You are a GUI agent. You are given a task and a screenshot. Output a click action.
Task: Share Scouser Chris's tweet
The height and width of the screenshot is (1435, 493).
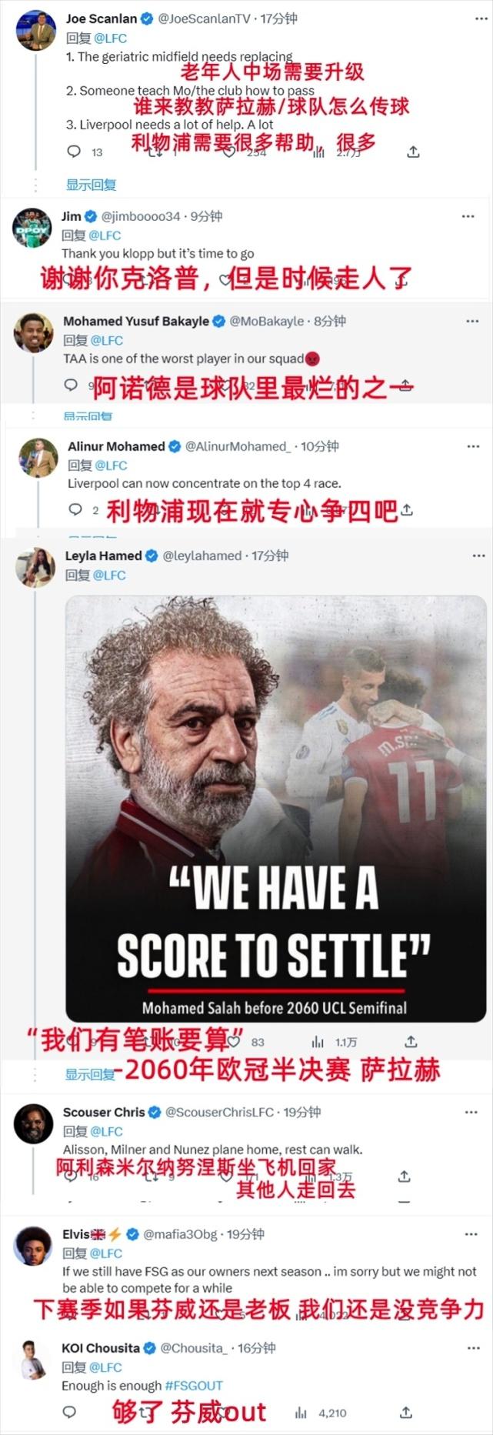(404, 1176)
